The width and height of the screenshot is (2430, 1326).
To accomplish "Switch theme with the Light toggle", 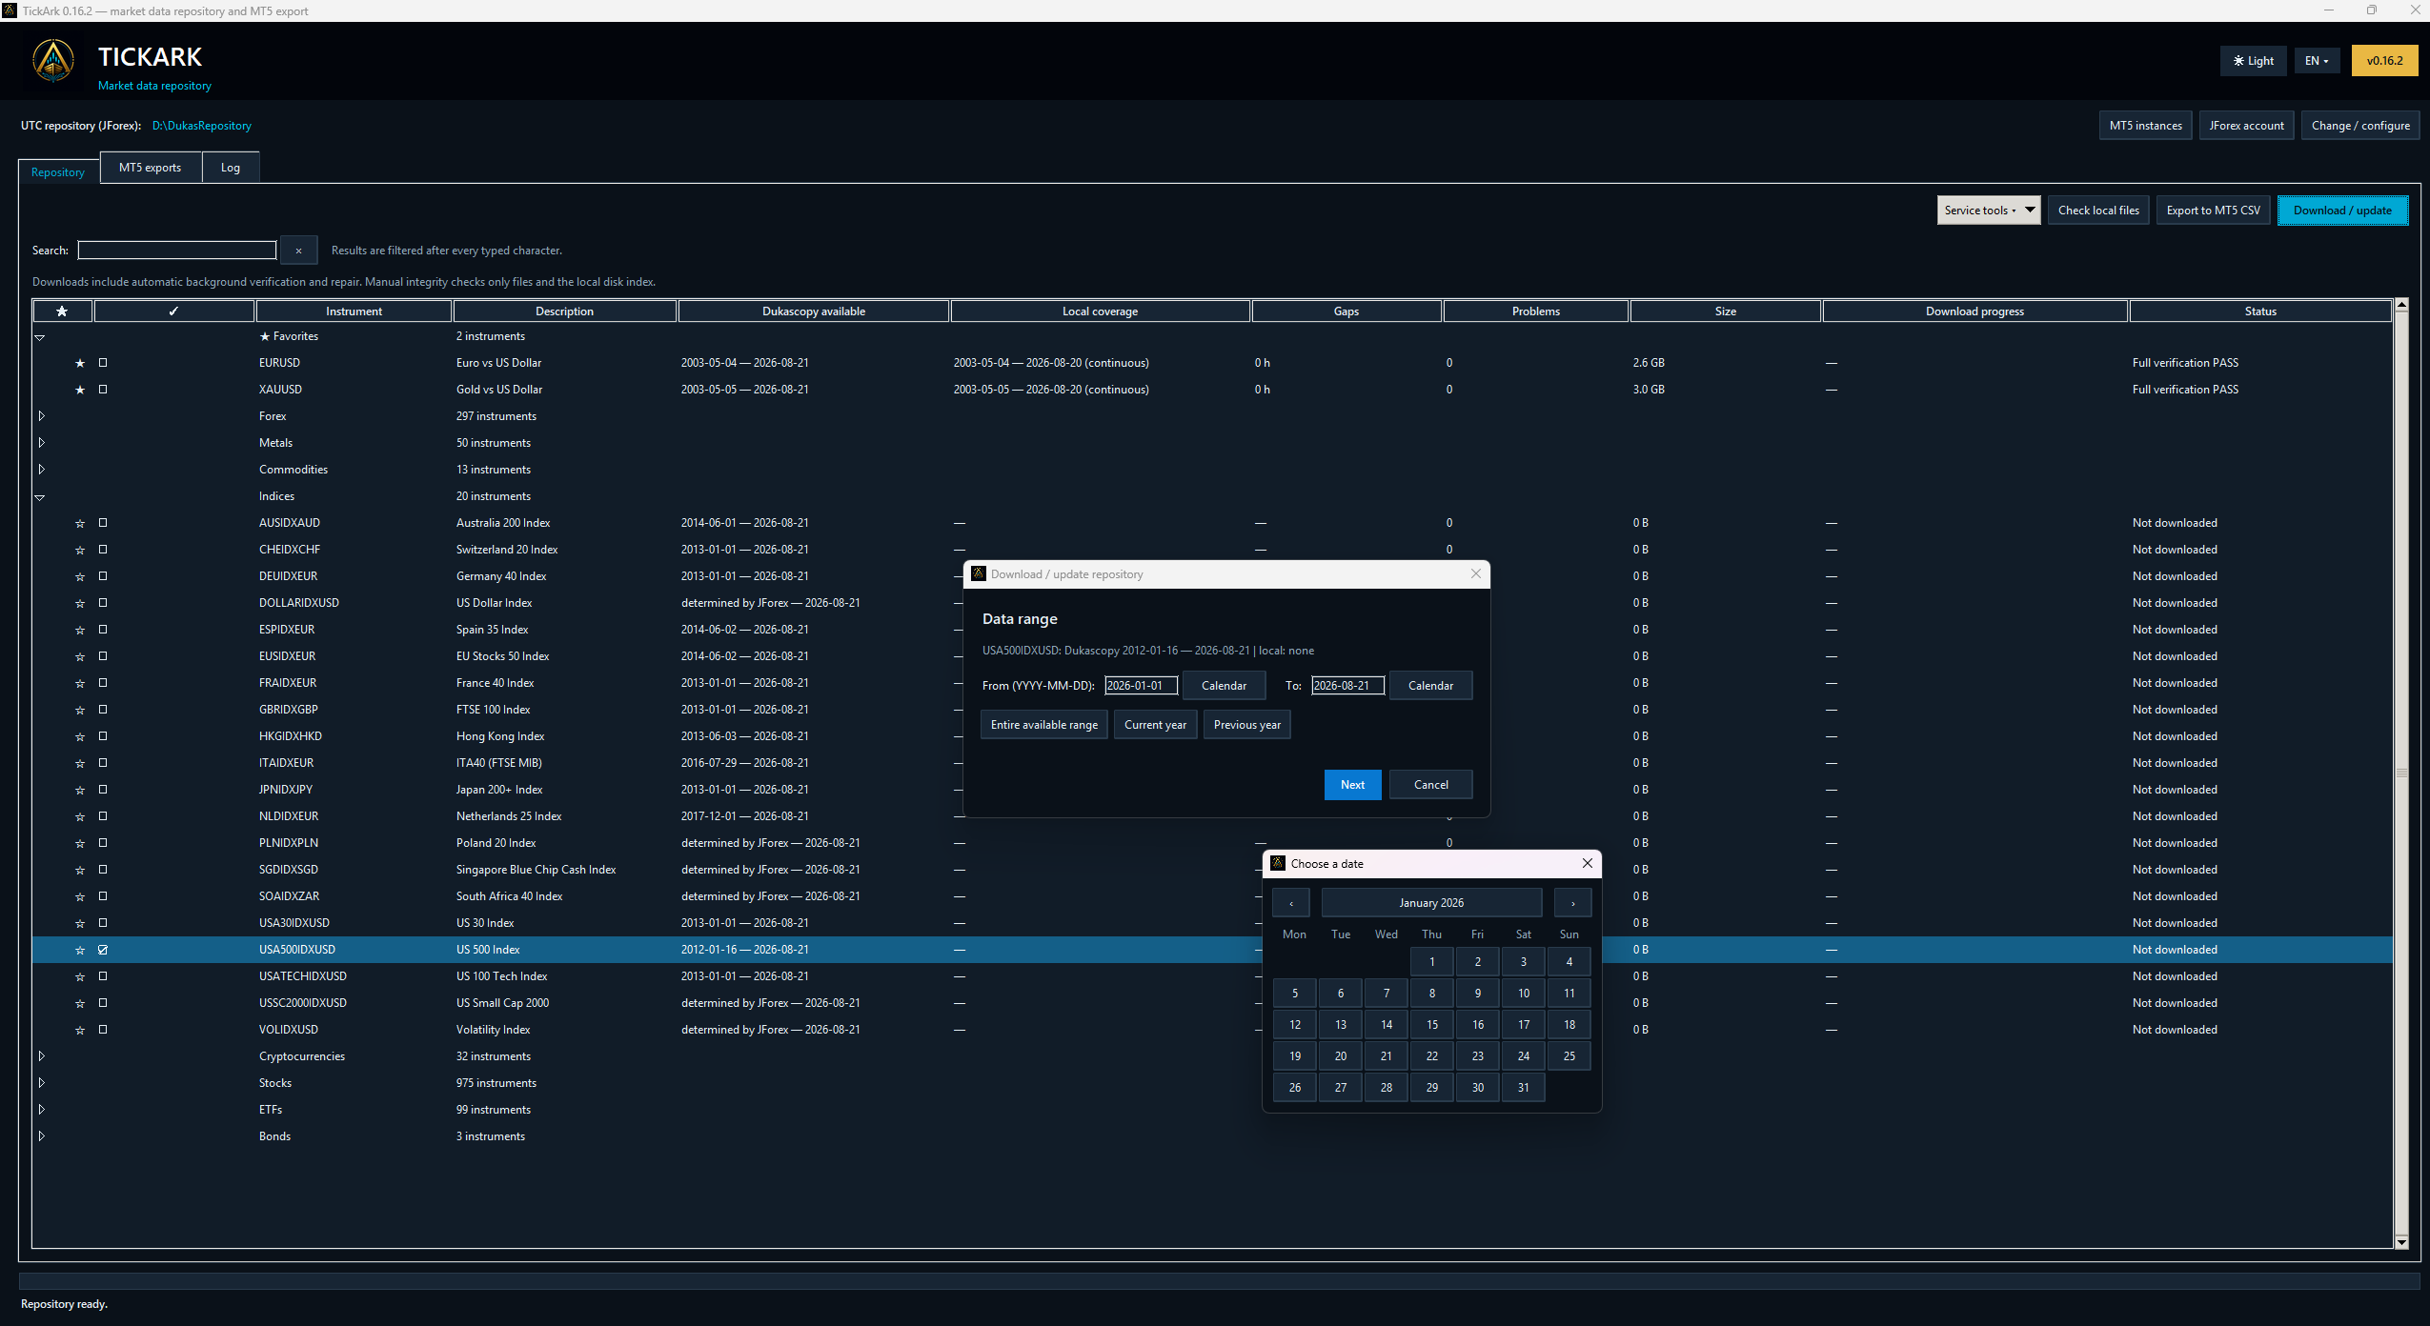I will (x=2253, y=61).
